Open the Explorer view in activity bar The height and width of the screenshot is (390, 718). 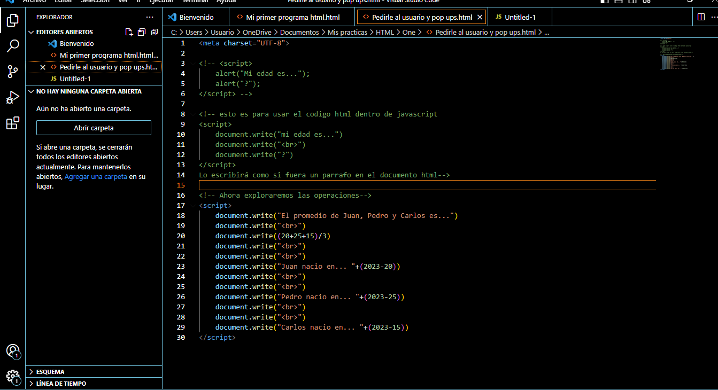tap(12, 21)
